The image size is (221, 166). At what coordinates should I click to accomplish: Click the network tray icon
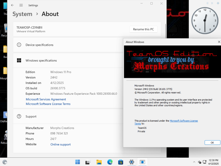(204, 162)
